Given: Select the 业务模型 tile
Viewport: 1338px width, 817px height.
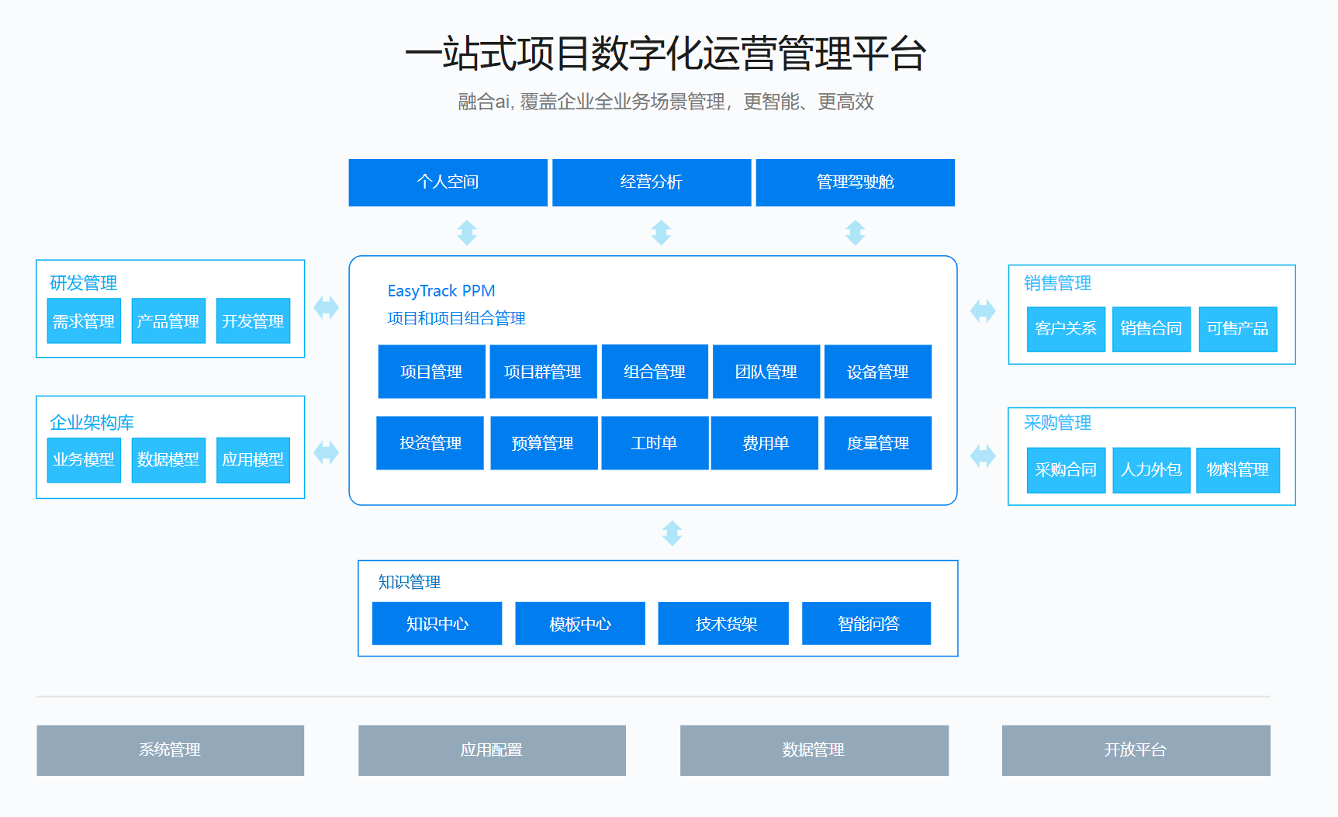Looking at the screenshot, I should point(84,460).
